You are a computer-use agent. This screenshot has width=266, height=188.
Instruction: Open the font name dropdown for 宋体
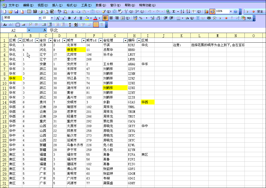[x=40, y=18]
